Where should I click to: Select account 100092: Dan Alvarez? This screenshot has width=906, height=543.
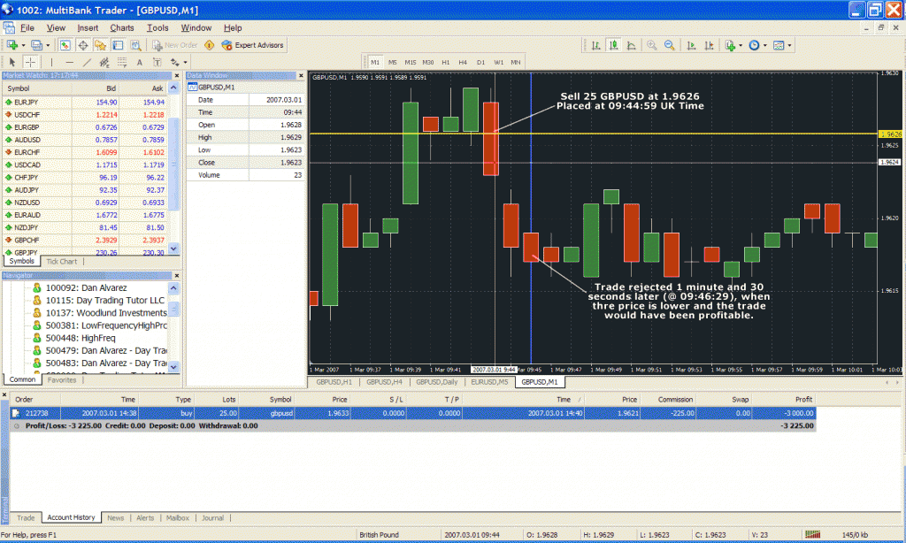(x=86, y=287)
